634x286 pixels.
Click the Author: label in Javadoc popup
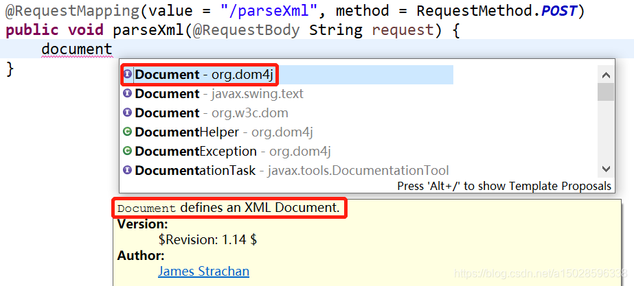tap(141, 255)
